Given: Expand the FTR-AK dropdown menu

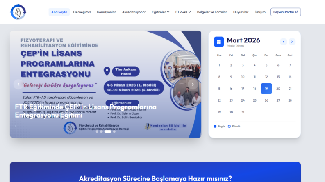Looking at the screenshot, I should pos(183,12).
